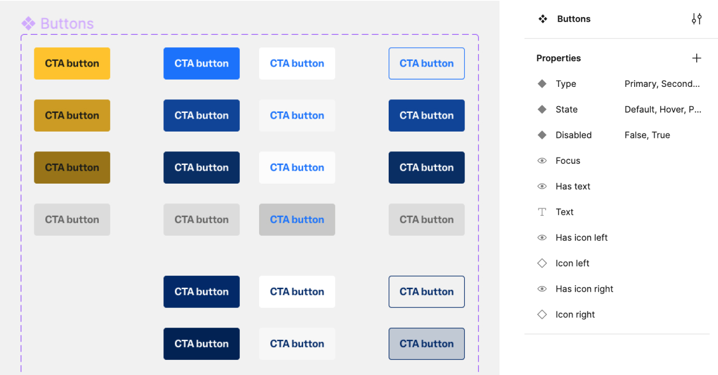Click the 'Properties' section heading
This screenshot has width=718, height=375.
tap(558, 58)
